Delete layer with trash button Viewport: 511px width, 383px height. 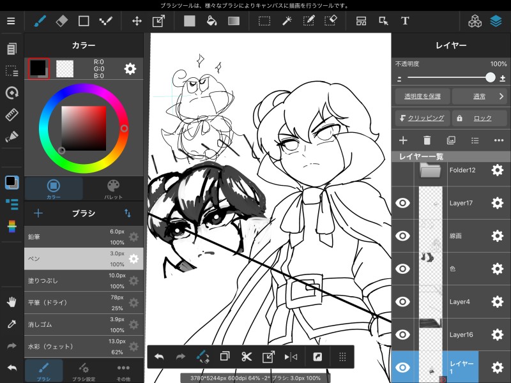[427, 140]
